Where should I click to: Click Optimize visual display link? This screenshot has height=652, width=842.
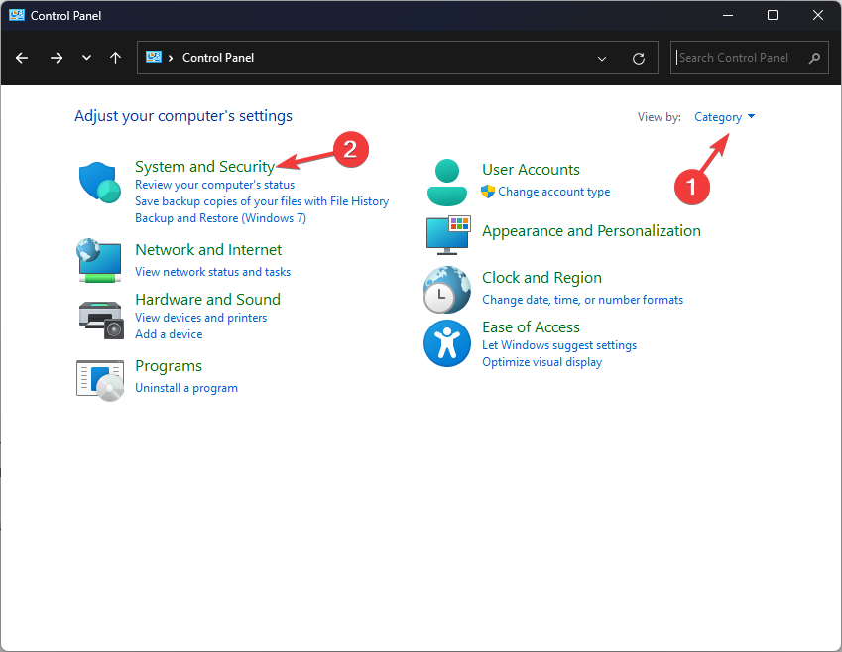541,362
